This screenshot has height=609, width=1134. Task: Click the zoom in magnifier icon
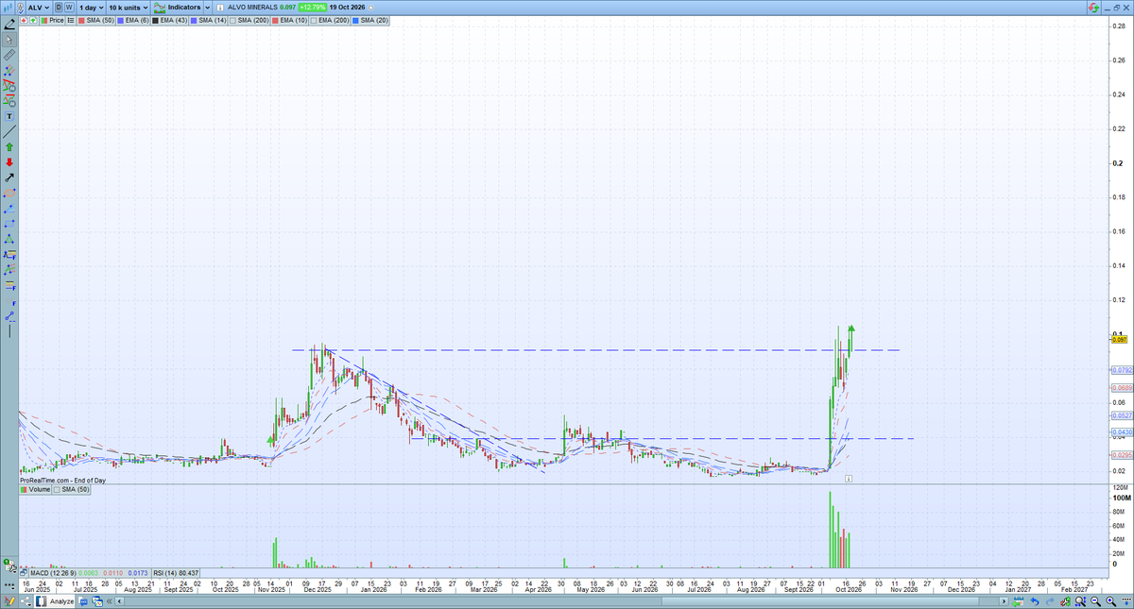tap(1110, 601)
